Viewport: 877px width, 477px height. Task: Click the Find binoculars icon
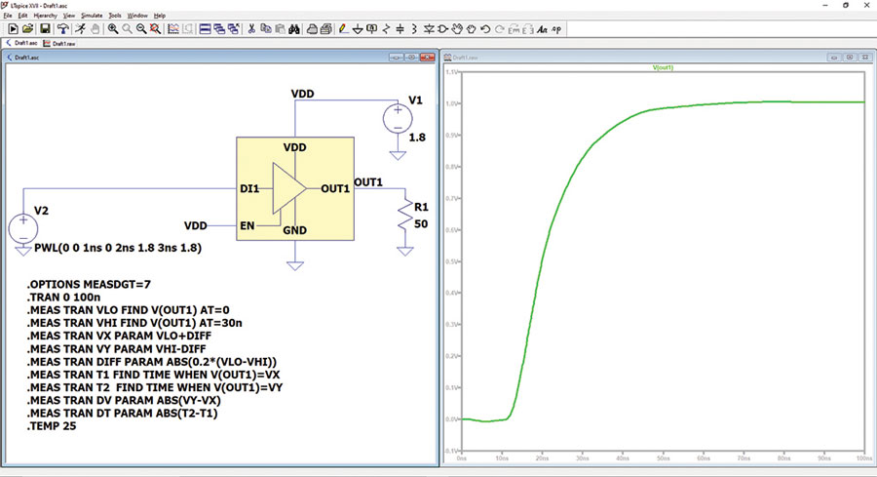294,29
